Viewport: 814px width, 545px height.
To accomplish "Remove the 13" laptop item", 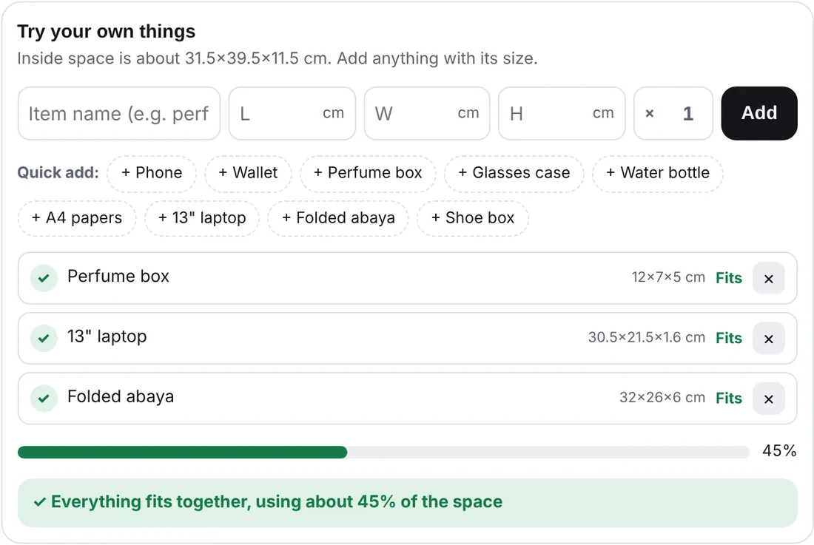I will (768, 339).
